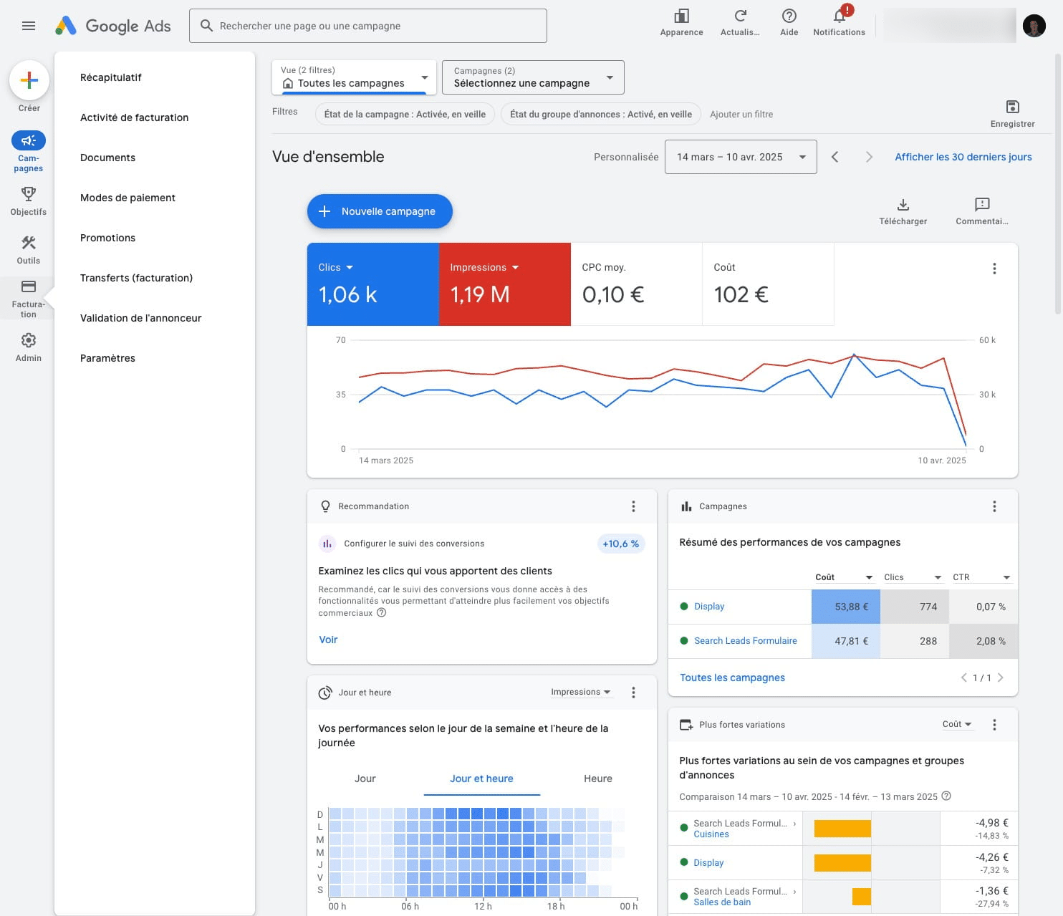This screenshot has height=916, width=1063.
Task: Open Documents in the billing menu
Action: coord(107,158)
